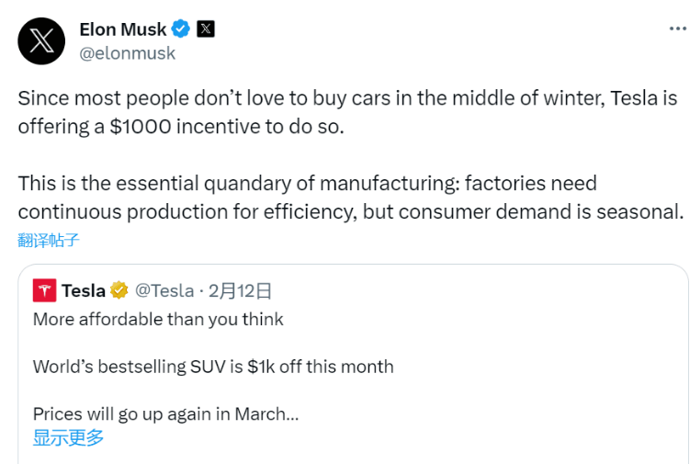Open the Elon Musk display name link
690x464 pixels.
(121, 29)
